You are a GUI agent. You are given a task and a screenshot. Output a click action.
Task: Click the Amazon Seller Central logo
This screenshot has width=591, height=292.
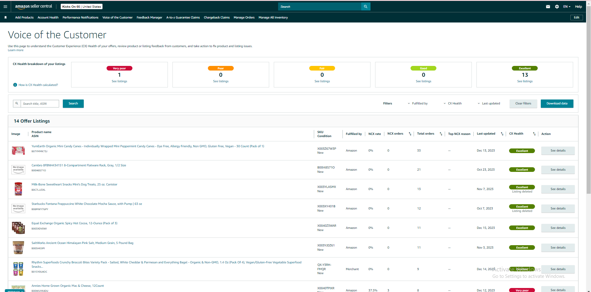click(34, 6)
